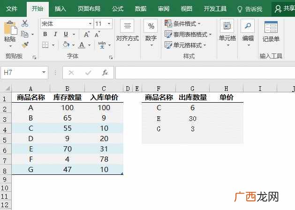Click the 出库数量 header cell

point(193,97)
